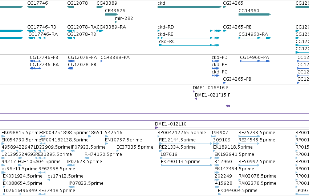Select protein CG12078-PA label

82,57
